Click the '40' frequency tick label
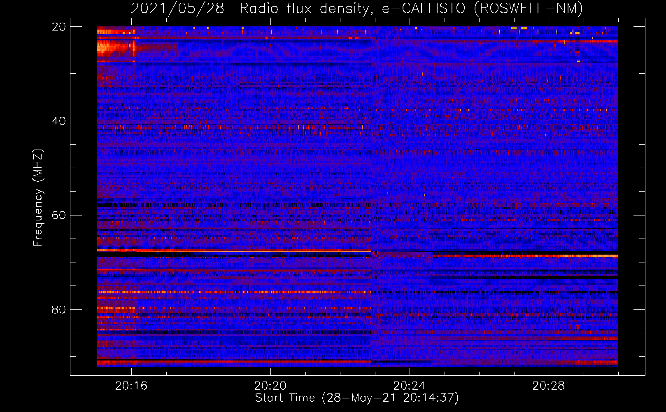This screenshot has height=412, width=666. [x=59, y=121]
